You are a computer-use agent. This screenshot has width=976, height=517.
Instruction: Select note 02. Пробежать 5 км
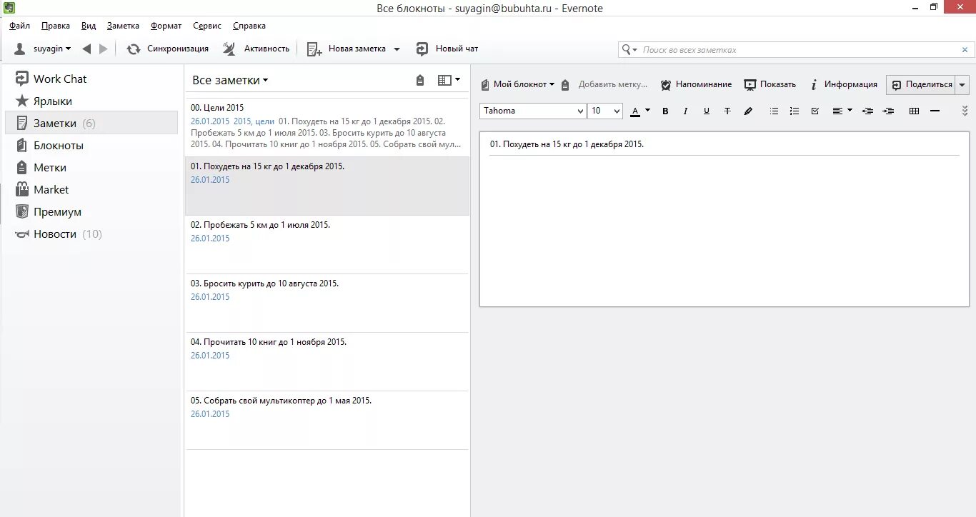click(327, 244)
